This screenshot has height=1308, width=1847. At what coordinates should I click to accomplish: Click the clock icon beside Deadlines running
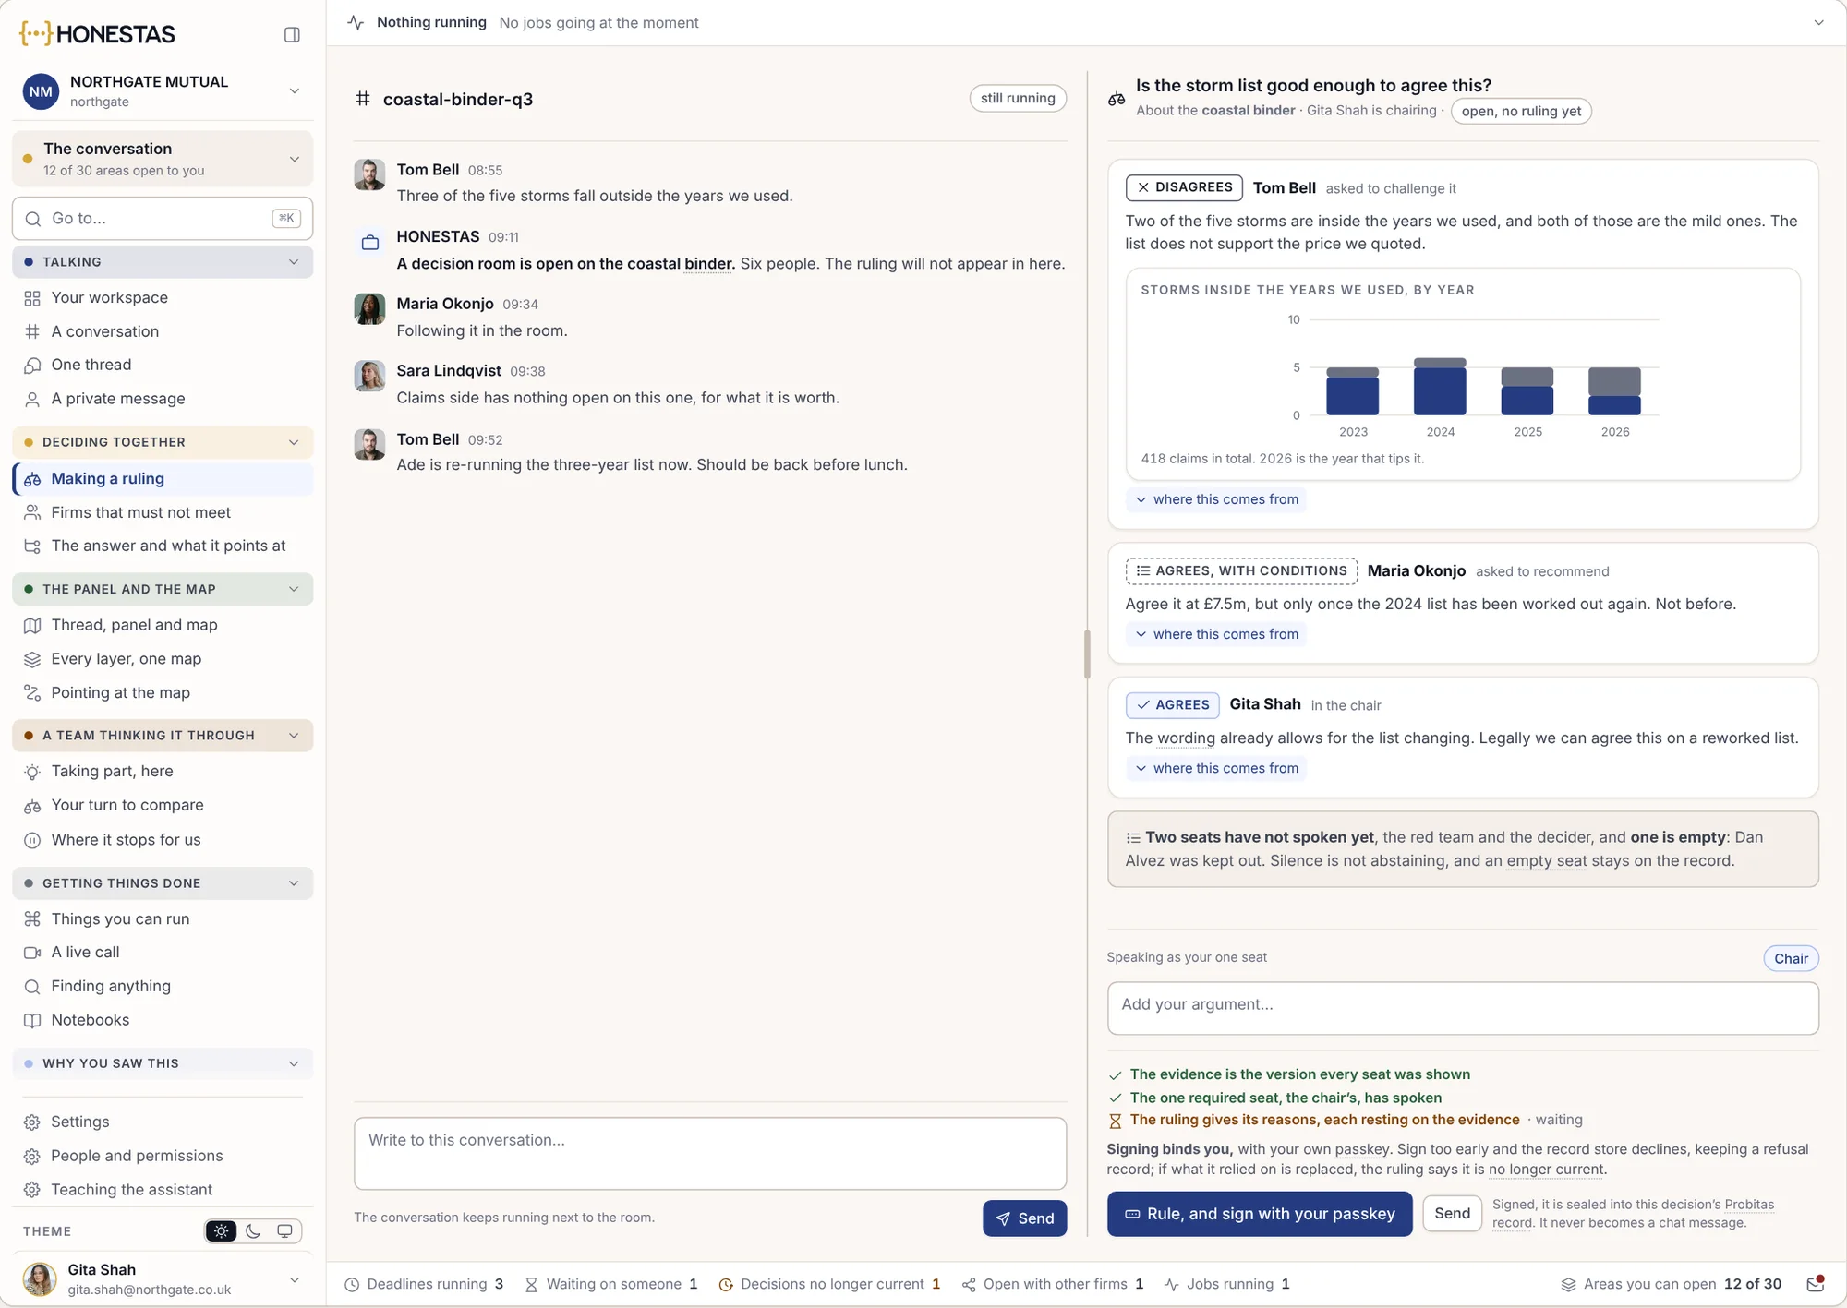point(352,1285)
